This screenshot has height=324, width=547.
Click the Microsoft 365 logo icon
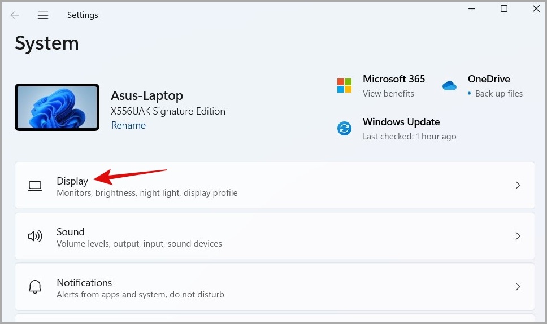point(344,86)
